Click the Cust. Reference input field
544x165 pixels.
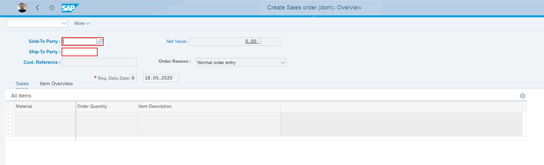pos(99,62)
